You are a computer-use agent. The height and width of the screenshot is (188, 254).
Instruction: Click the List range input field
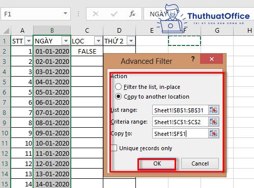point(180,110)
